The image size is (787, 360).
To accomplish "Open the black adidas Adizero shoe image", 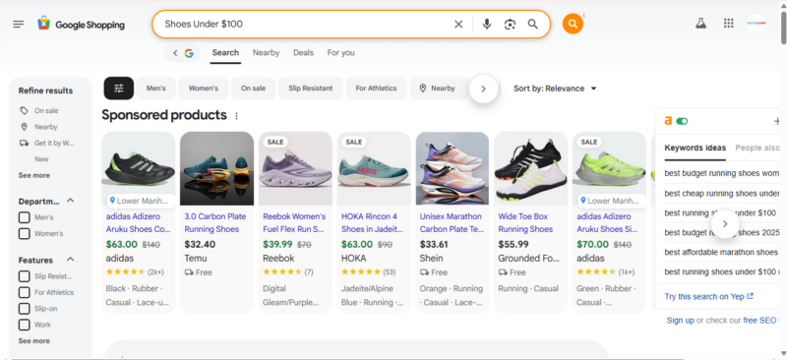I will (139, 169).
